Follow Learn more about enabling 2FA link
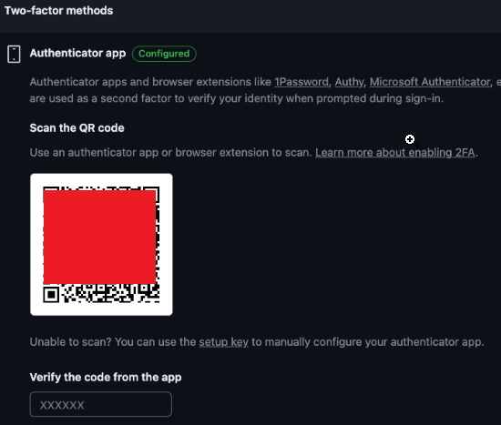 pyautogui.click(x=395, y=153)
